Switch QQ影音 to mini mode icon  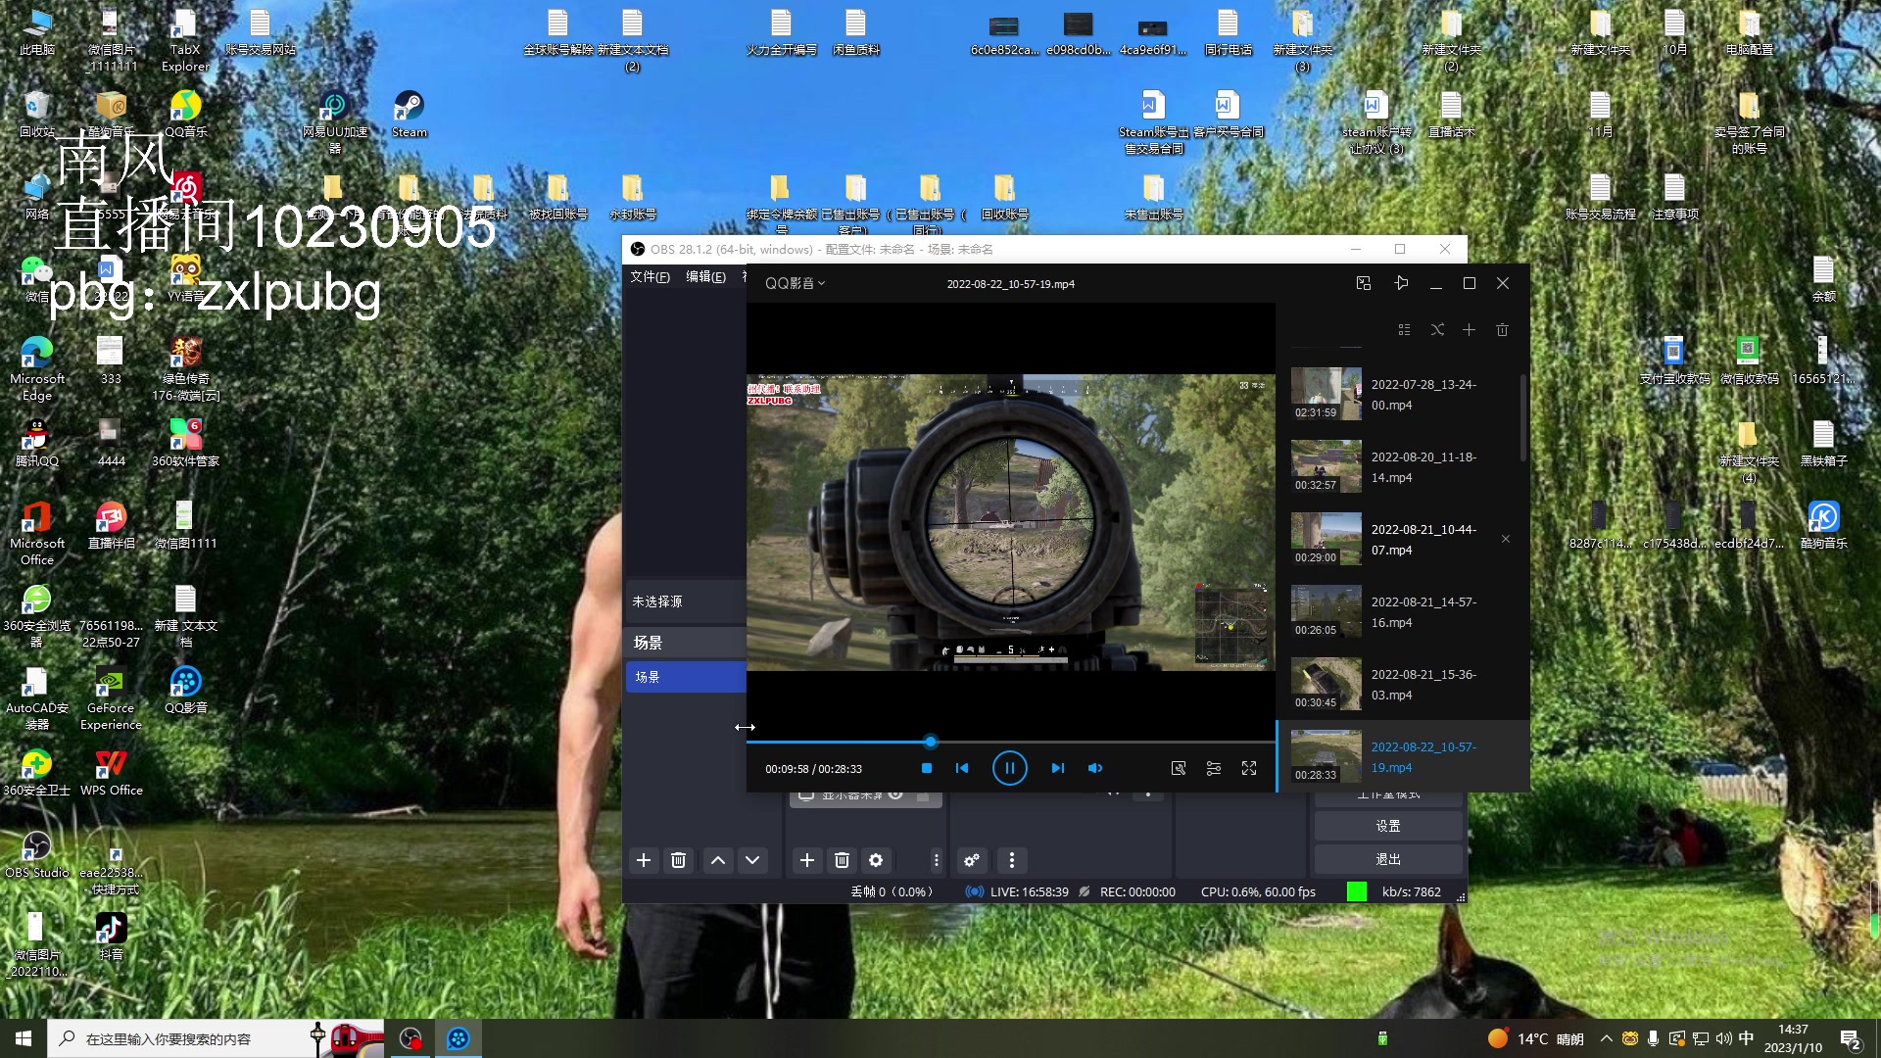[x=1363, y=283]
